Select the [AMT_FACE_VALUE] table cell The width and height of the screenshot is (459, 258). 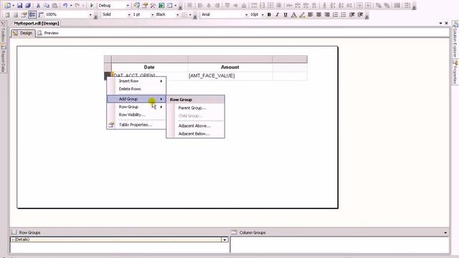click(x=230, y=76)
